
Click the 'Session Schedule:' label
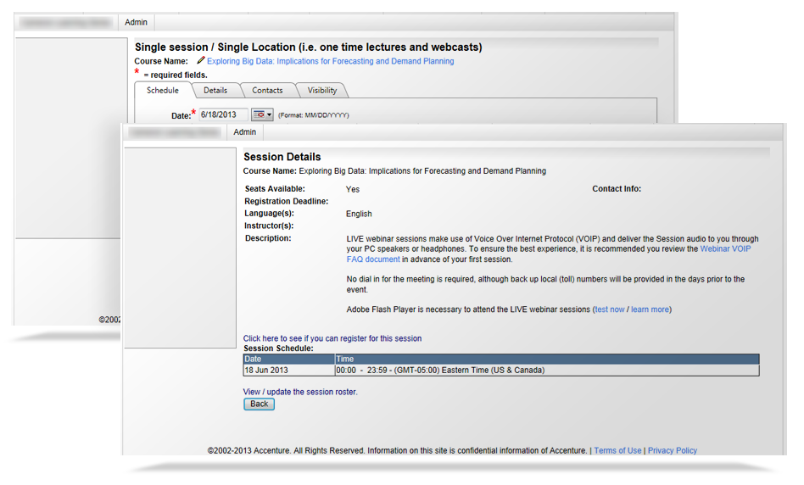point(278,348)
